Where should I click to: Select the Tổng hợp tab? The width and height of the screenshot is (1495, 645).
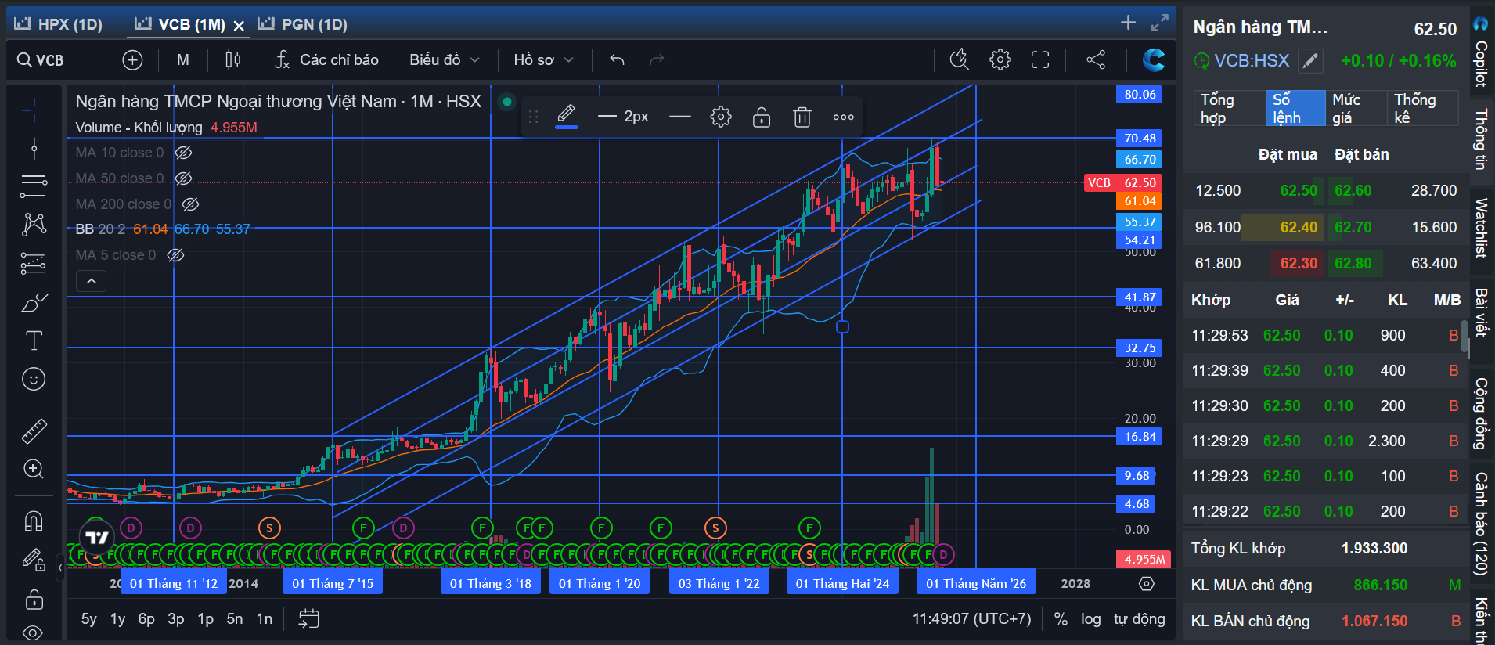[1228, 108]
